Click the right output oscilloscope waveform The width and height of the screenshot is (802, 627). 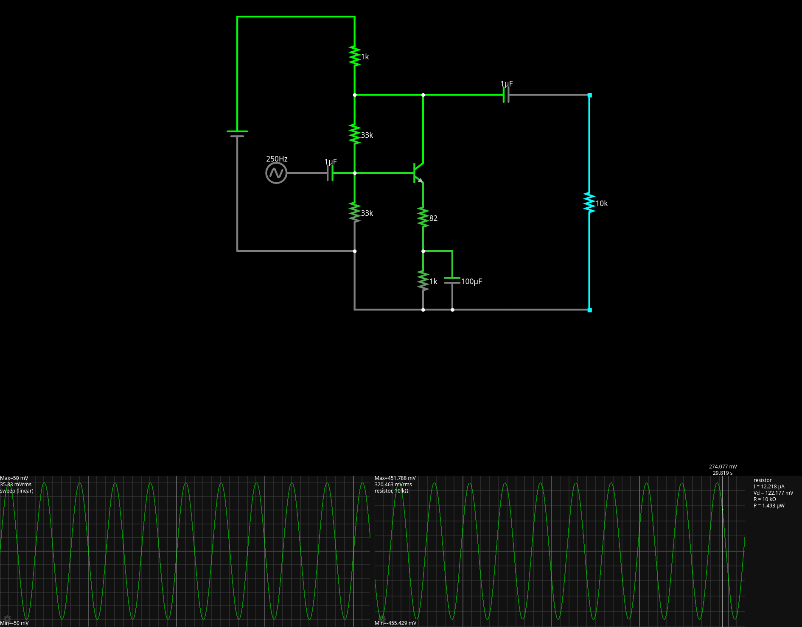coord(559,551)
